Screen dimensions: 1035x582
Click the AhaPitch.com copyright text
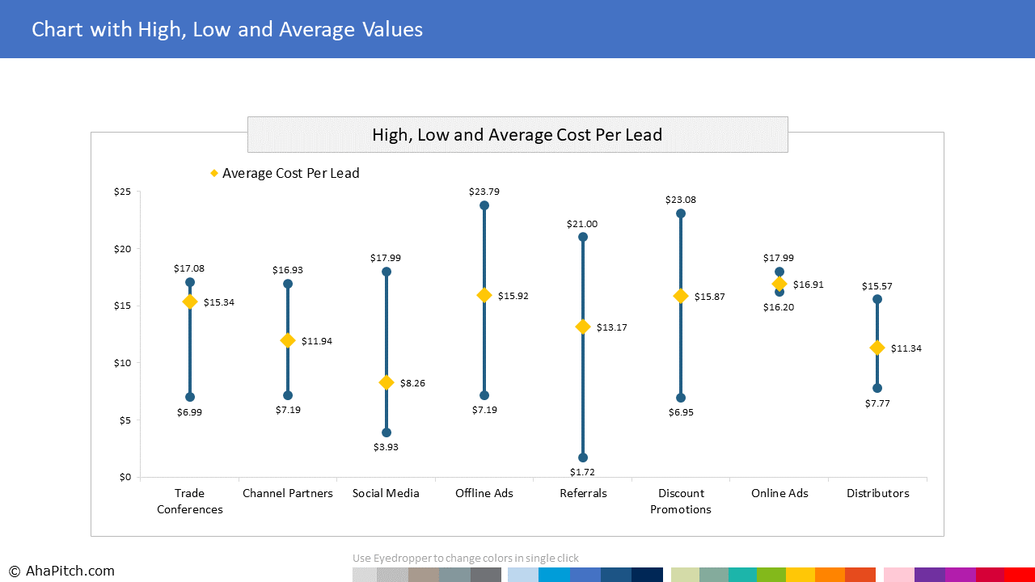pos(61,571)
